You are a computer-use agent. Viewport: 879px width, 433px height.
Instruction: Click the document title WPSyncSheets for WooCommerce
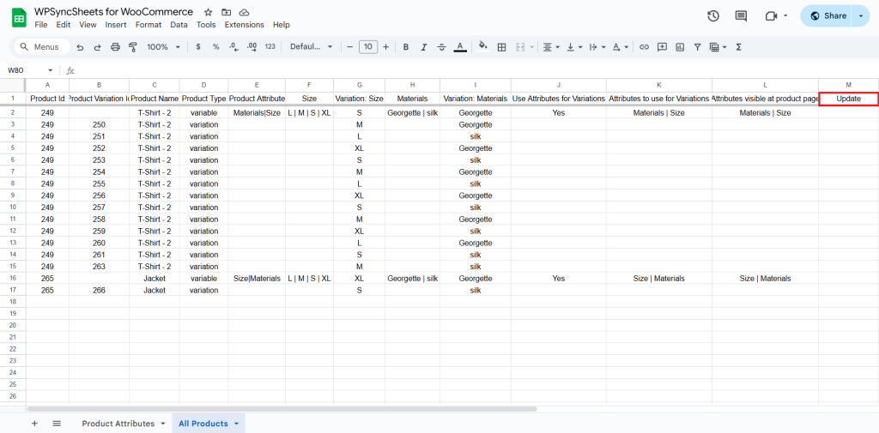coord(114,12)
